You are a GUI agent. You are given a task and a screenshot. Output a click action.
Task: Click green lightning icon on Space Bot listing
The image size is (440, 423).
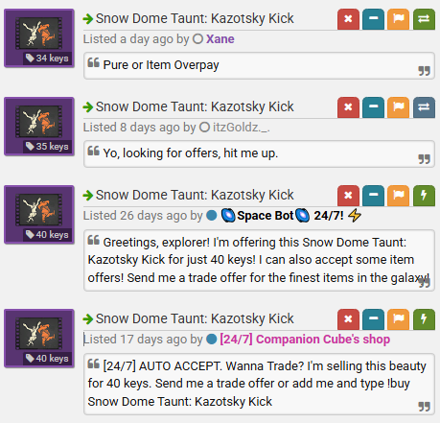424,196
